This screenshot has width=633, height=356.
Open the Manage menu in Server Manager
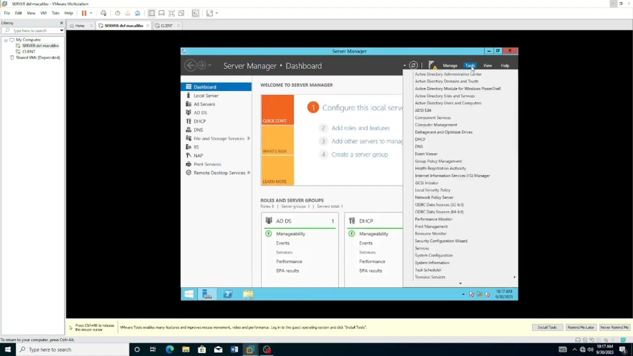[450, 65]
